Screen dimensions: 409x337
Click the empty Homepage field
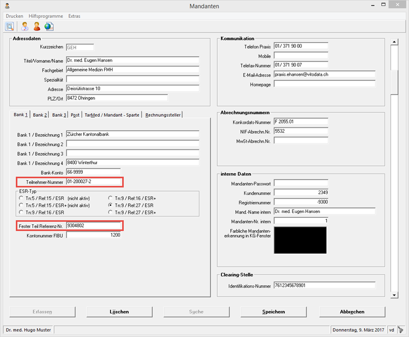[325, 84]
